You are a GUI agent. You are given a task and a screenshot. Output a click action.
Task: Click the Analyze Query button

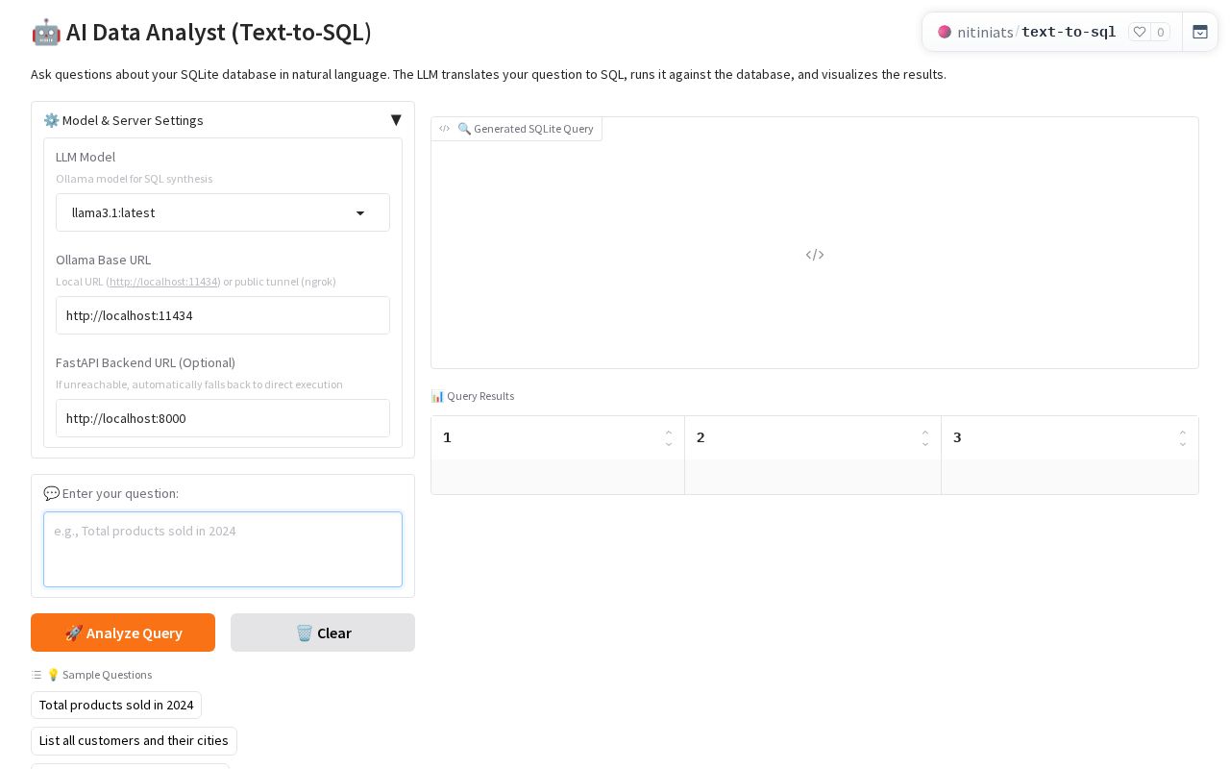coord(123,633)
